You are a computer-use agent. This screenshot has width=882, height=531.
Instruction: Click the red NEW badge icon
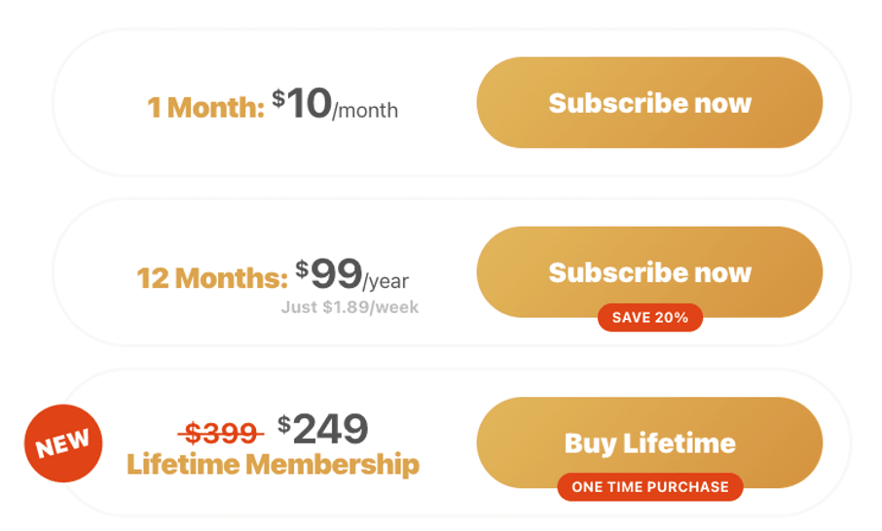click(63, 443)
